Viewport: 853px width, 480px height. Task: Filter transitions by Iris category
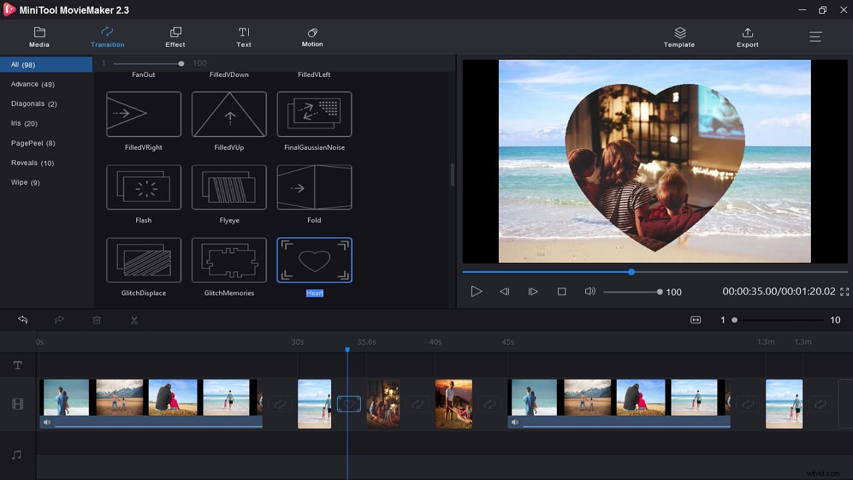click(x=24, y=124)
